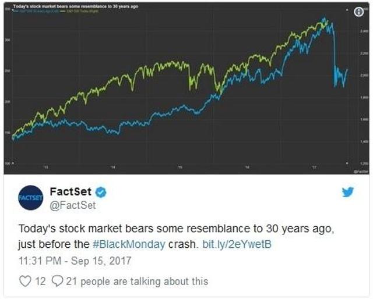This screenshot has height=299, width=373.
Task: Open the stock chart image thumbnail
Action: click(186, 88)
